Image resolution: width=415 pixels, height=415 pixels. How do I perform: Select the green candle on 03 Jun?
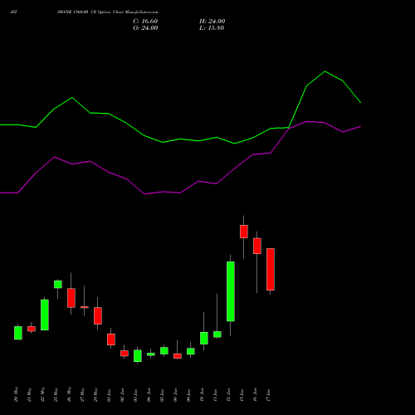click(138, 356)
